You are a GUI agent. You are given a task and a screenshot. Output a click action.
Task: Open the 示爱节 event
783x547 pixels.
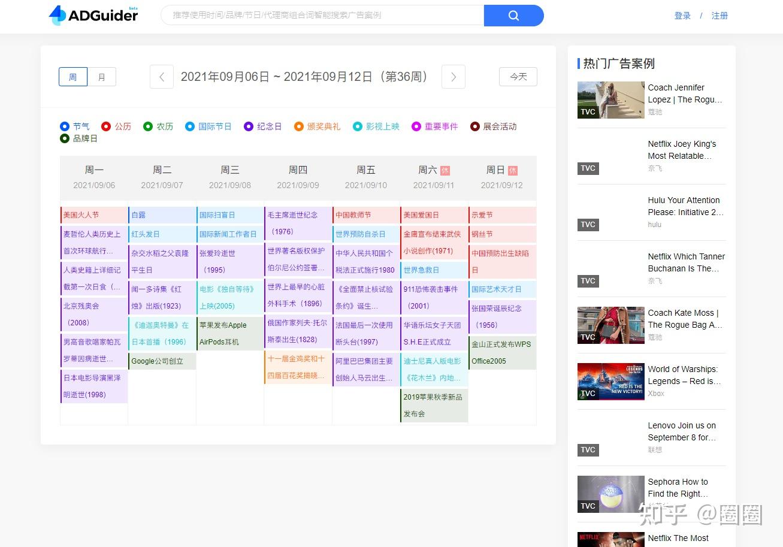[502, 215]
